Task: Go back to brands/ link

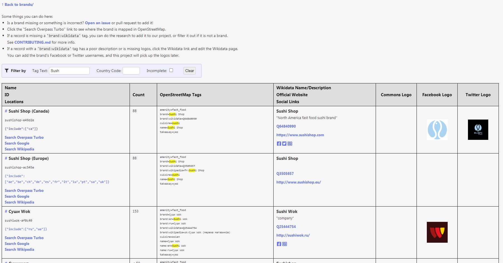Action: [x=18, y=4]
